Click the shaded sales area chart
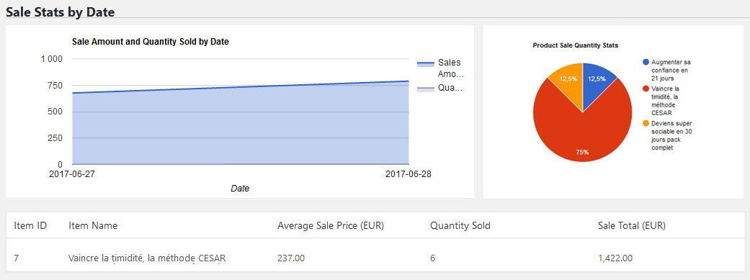 (x=241, y=129)
